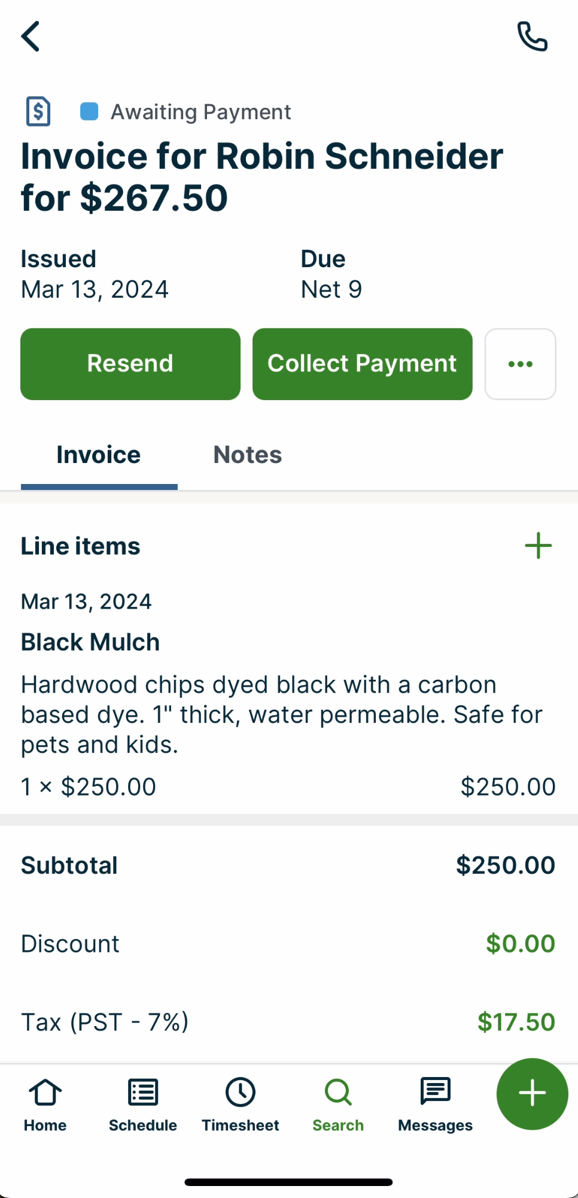Tap the invoice dollar document icon
This screenshot has height=1198, width=578.
pyautogui.click(x=38, y=111)
